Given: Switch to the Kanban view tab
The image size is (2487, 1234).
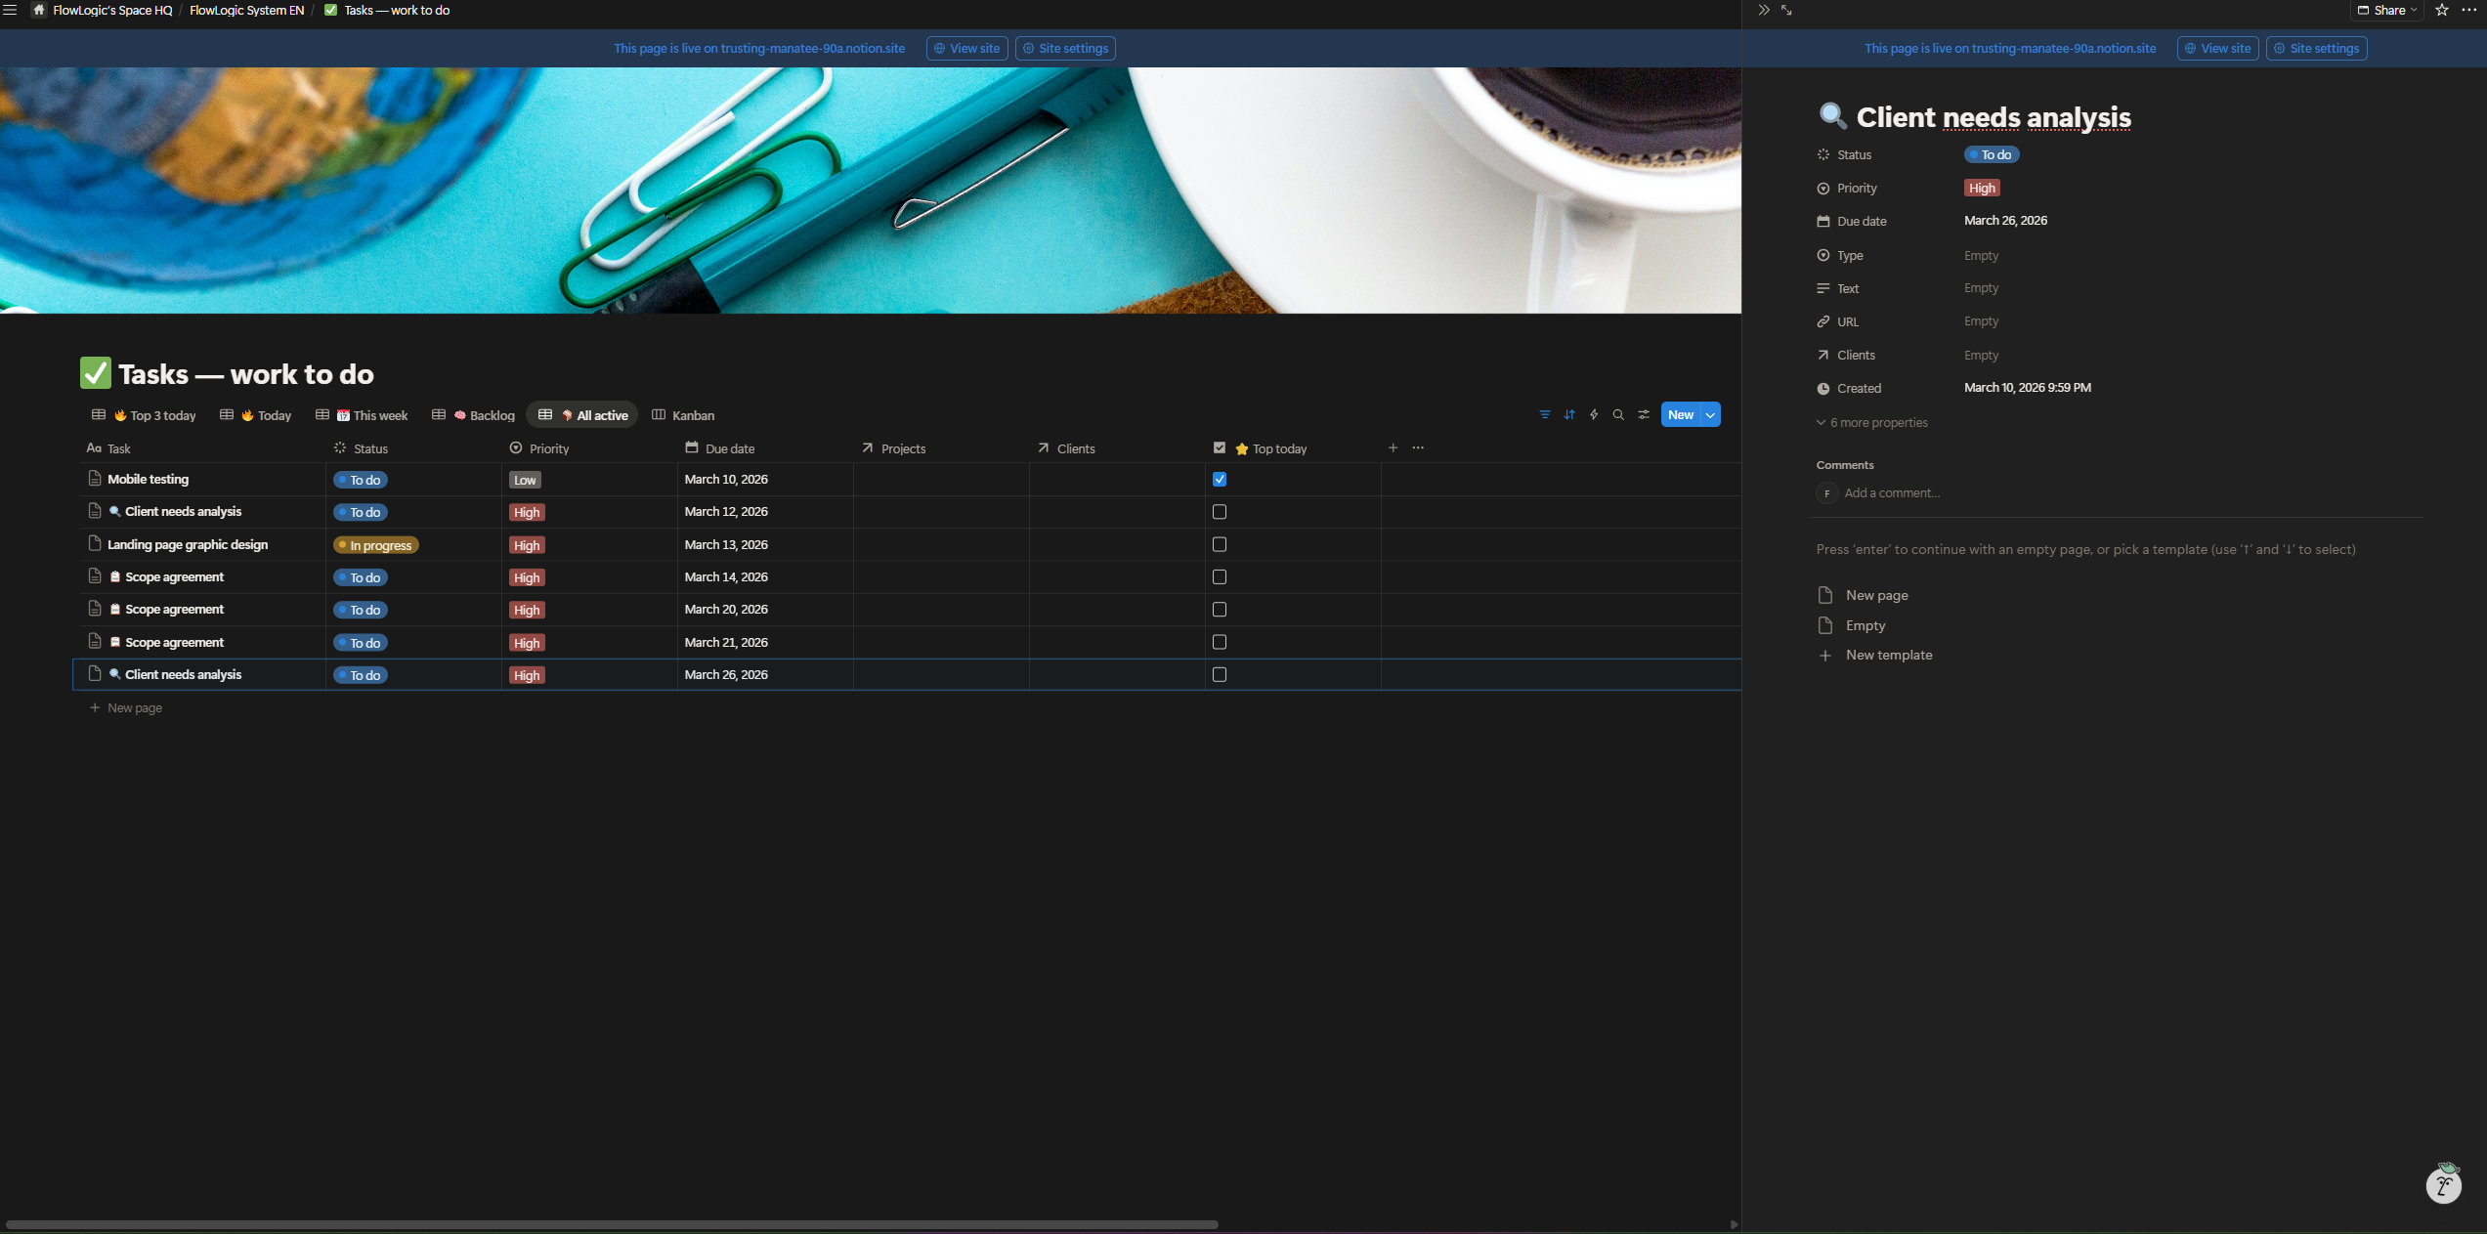Looking at the screenshot, I should pos(683,414).
